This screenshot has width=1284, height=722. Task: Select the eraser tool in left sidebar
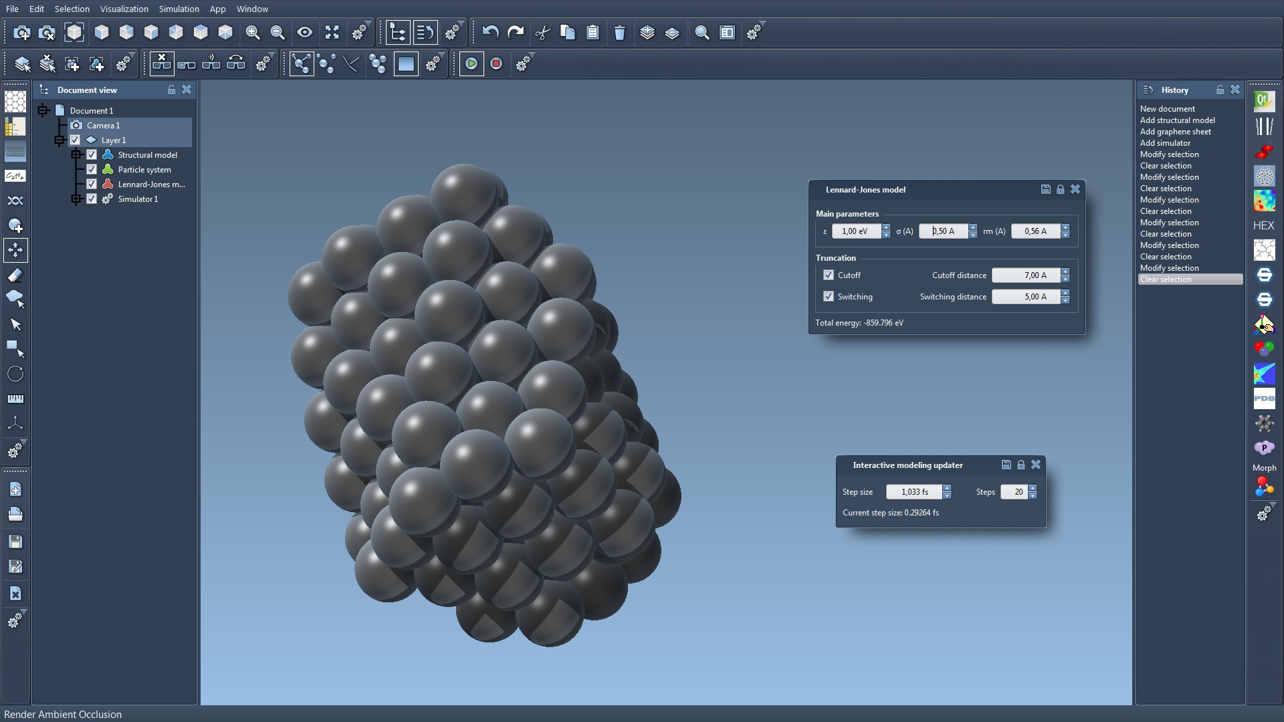click(15, 275)
